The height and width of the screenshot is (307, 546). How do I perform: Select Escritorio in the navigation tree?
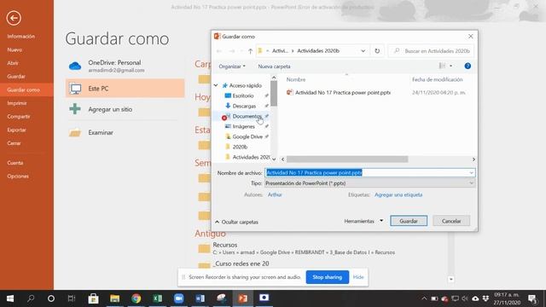coord(242,96)
